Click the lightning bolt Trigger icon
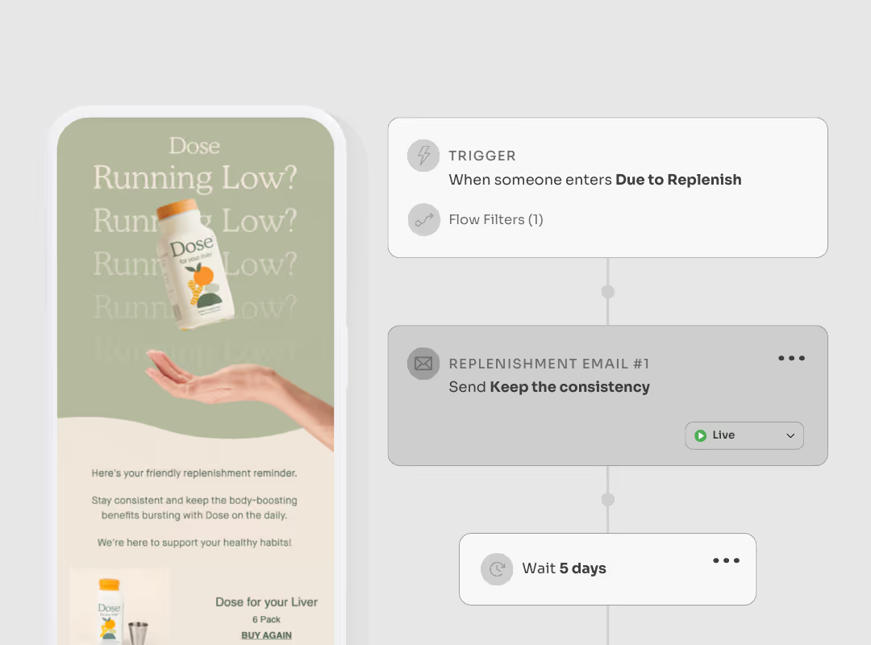871x645 pixels. pos(423,156)
